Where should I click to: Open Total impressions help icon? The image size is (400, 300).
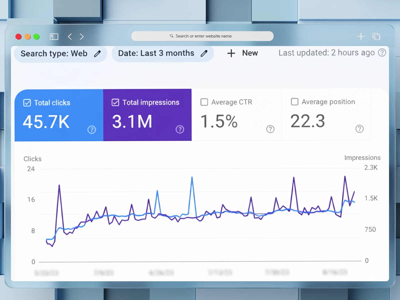(180, 129)
